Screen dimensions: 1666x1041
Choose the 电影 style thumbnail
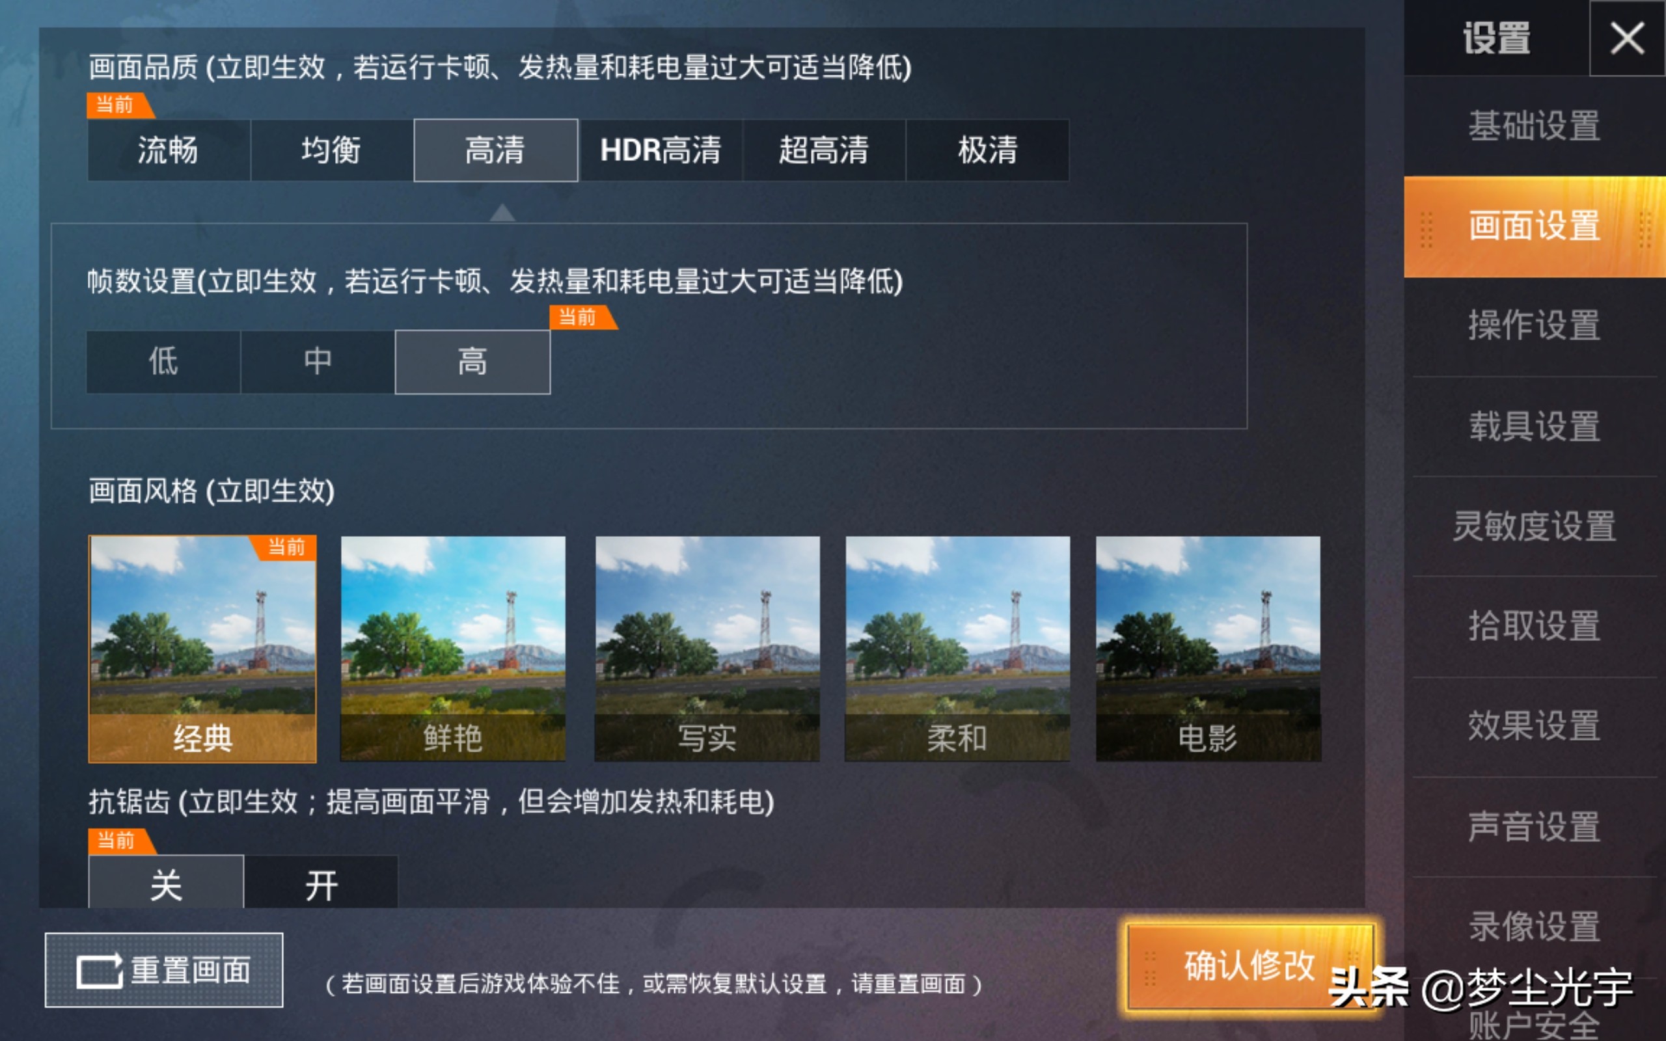1209,649
